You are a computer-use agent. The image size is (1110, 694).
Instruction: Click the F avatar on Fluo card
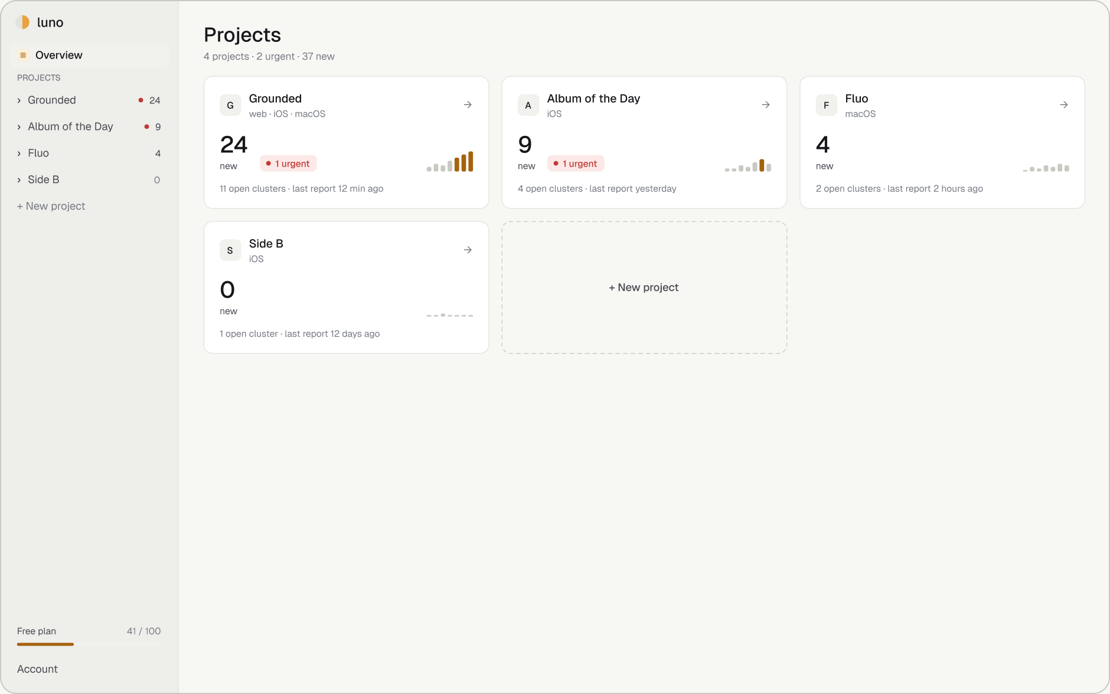coord(827,105)
